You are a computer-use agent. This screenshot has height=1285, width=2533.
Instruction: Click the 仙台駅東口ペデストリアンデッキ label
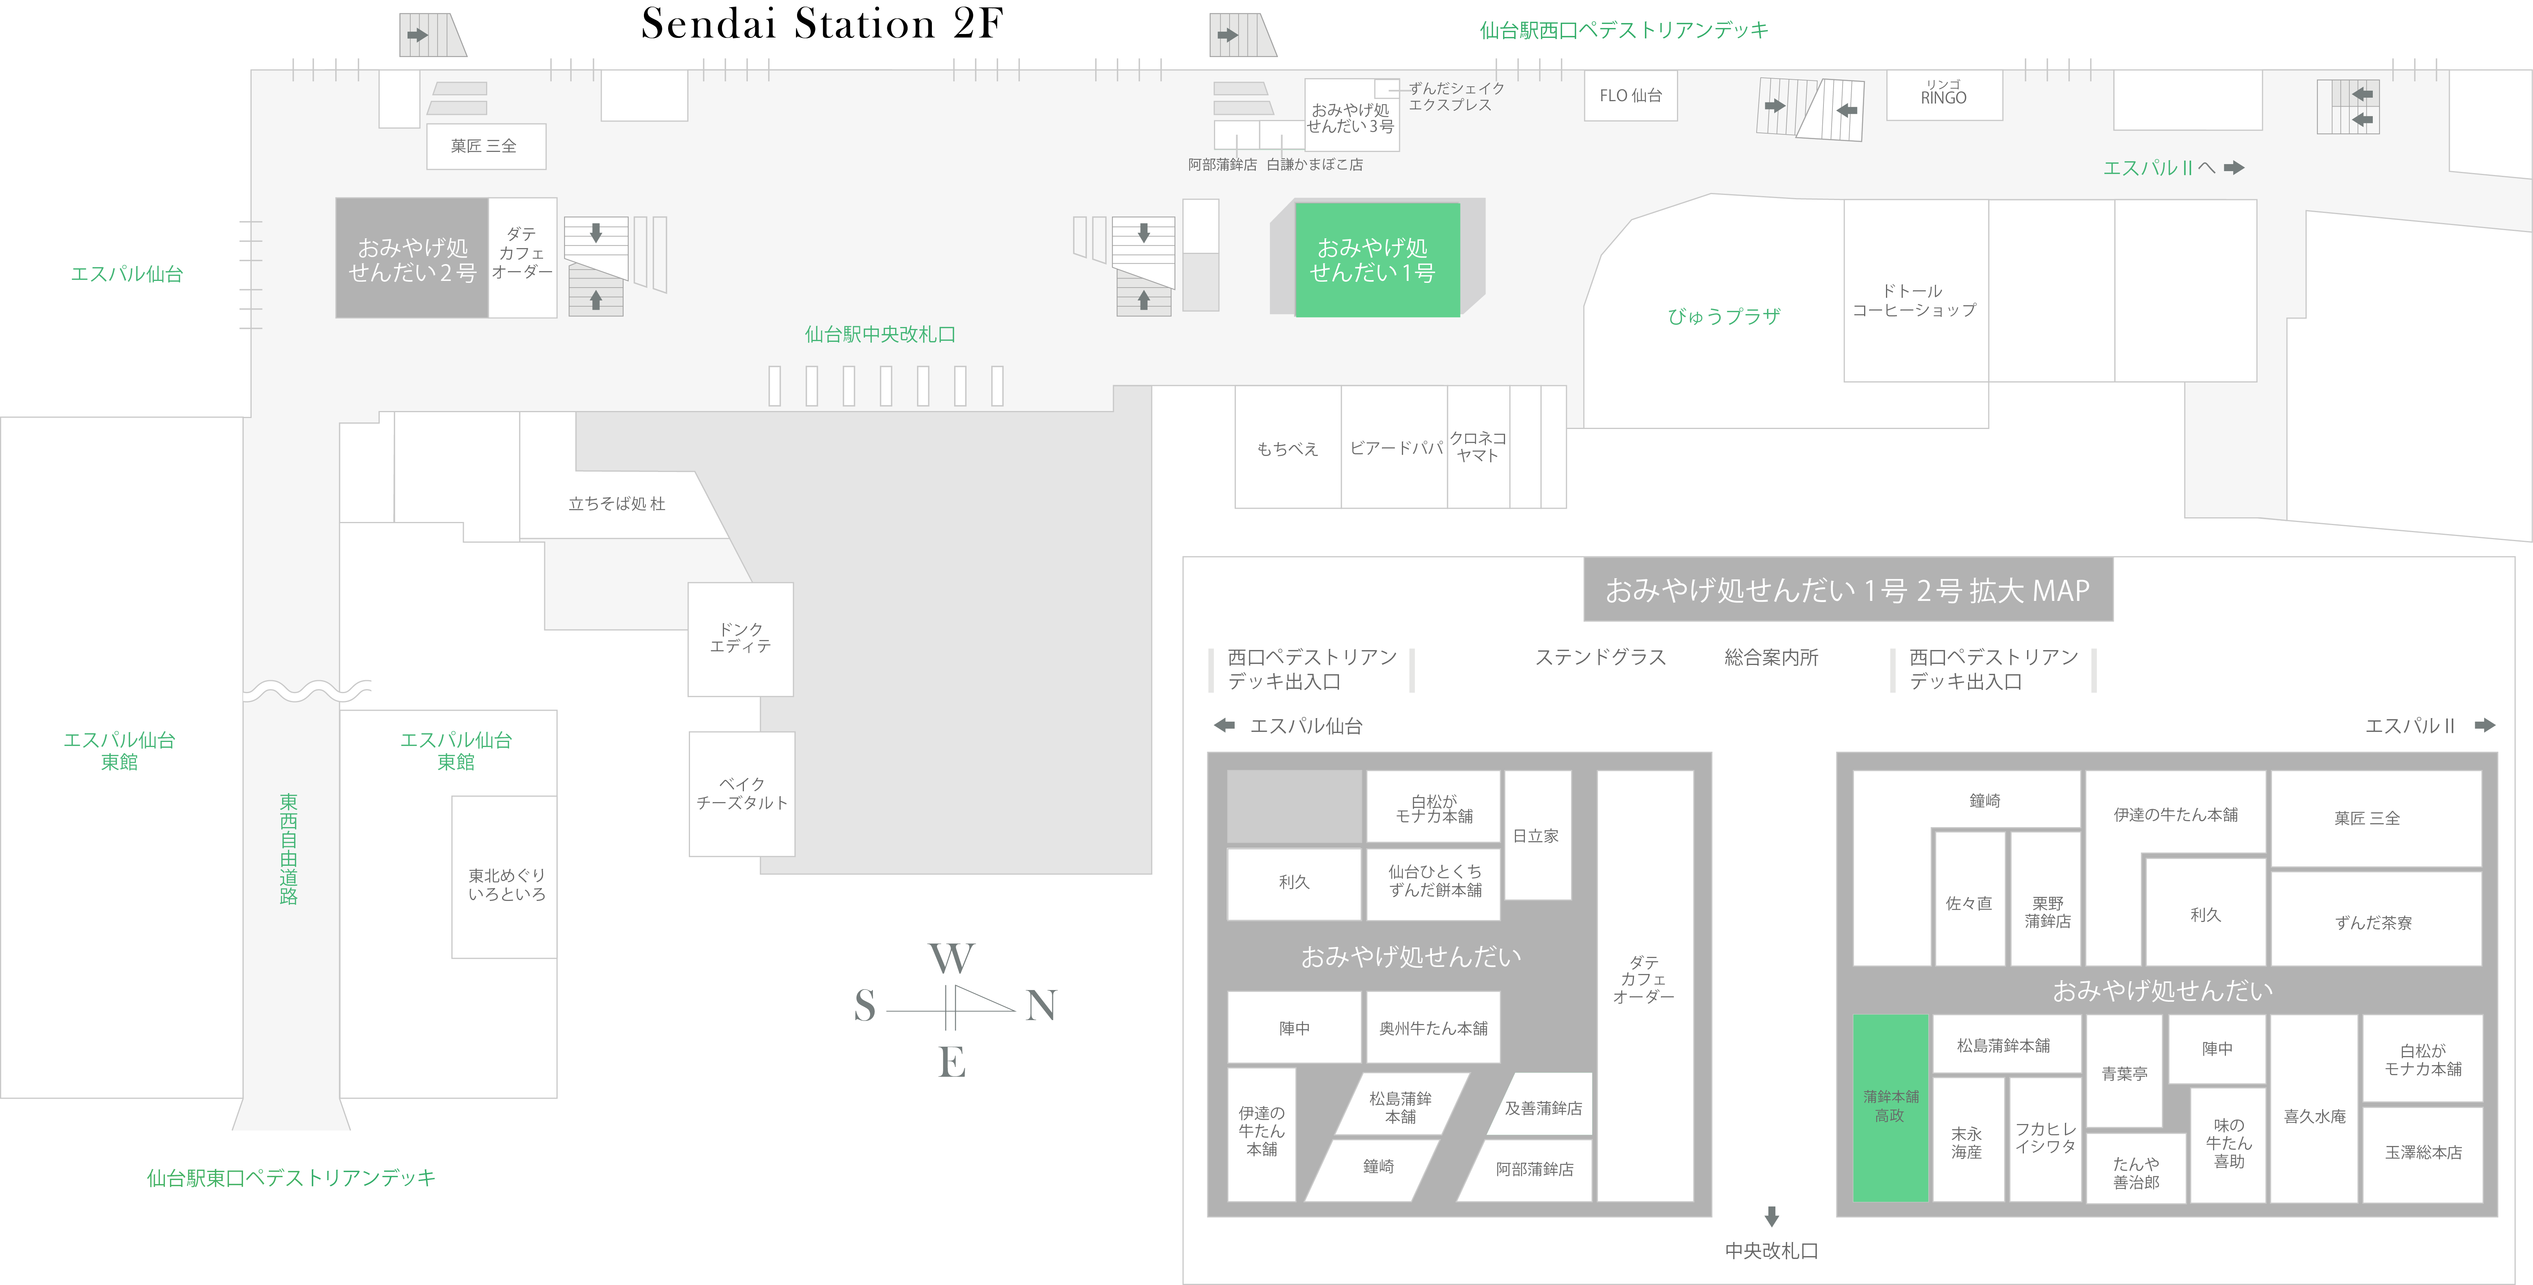(x=291, y=1178)
